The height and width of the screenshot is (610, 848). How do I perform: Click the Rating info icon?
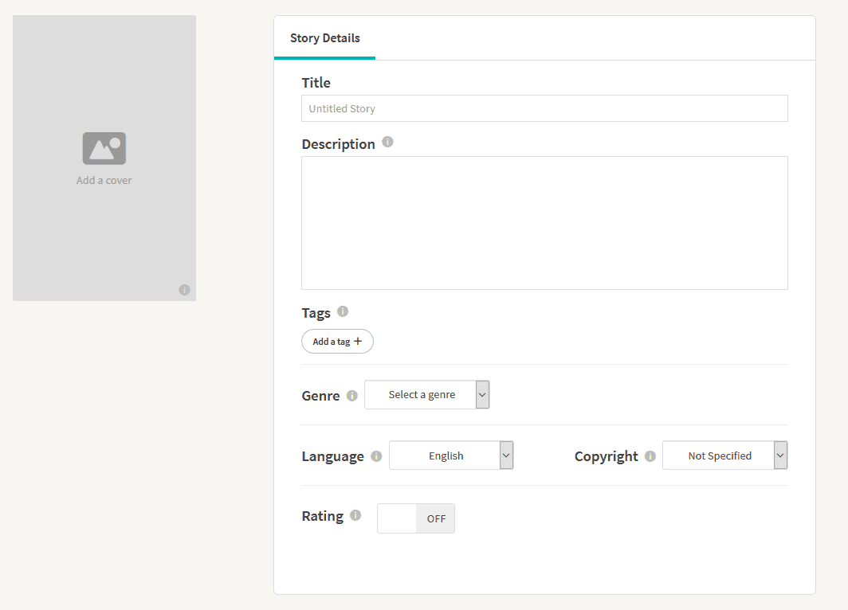pyautogui.click(x=355, y=515)
